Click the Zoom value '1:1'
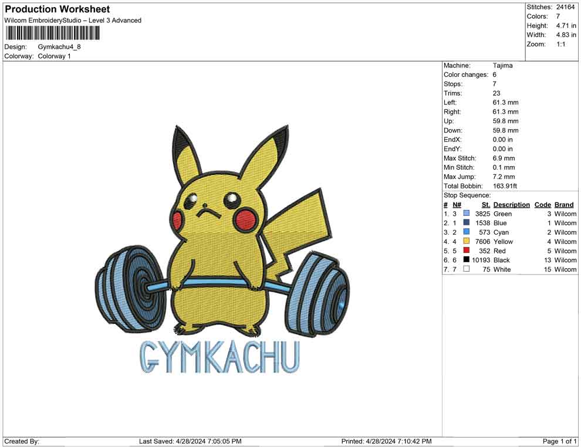This screenshot has width=581, height=447. tap(560, 44)
